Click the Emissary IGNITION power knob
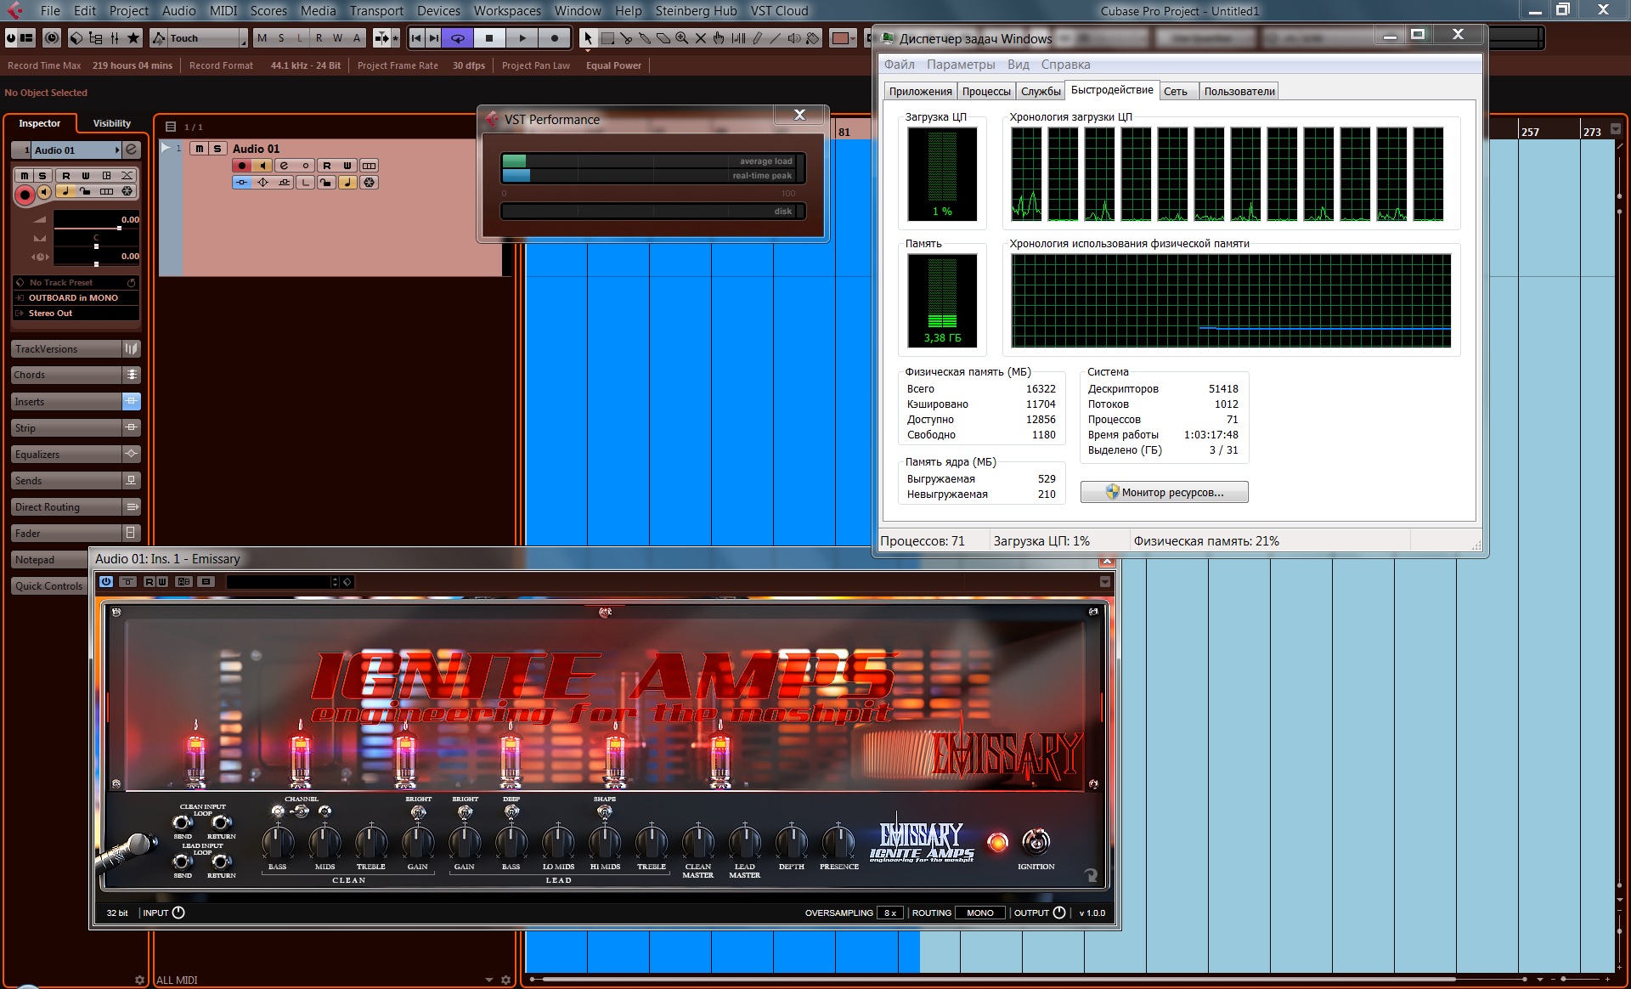Screen dimensions: 1631x989 tap(1036, 842)
